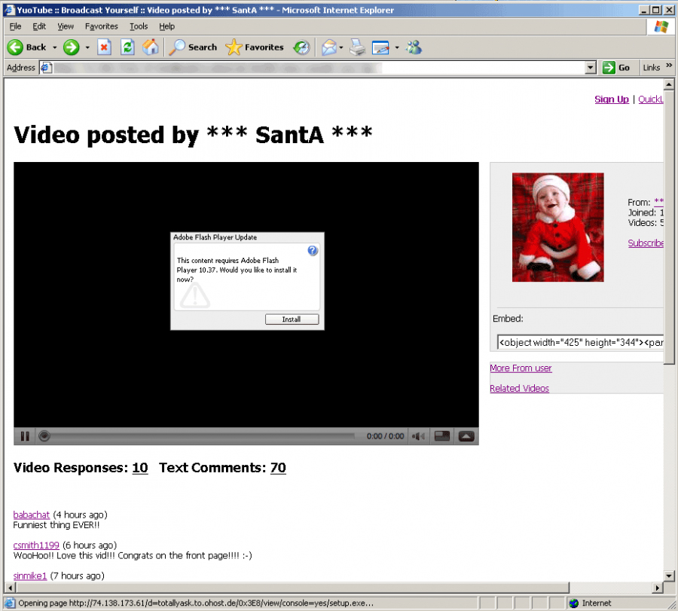Screen dimensions: 678x611
Task: Click the help question mark in Flash dialog
Action: [x=313, y=251]
